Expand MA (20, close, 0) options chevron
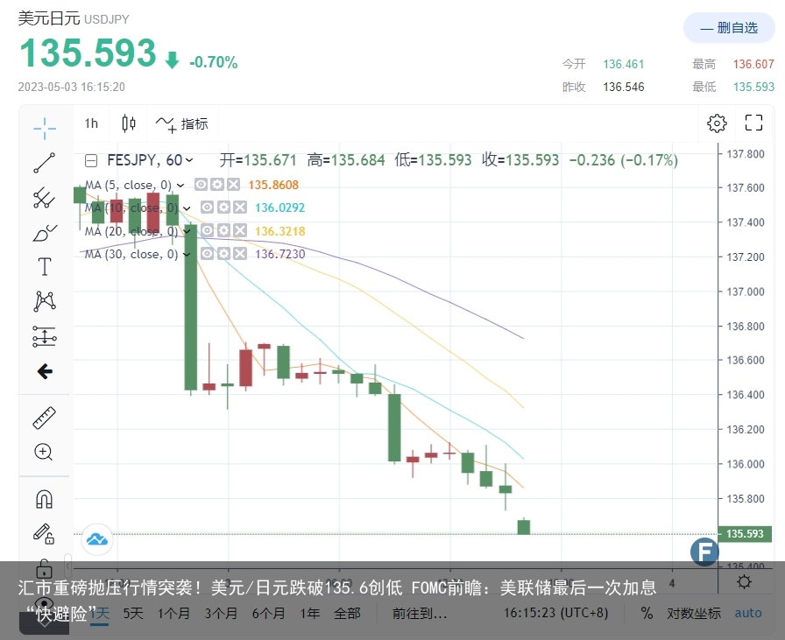 point(187,231)
